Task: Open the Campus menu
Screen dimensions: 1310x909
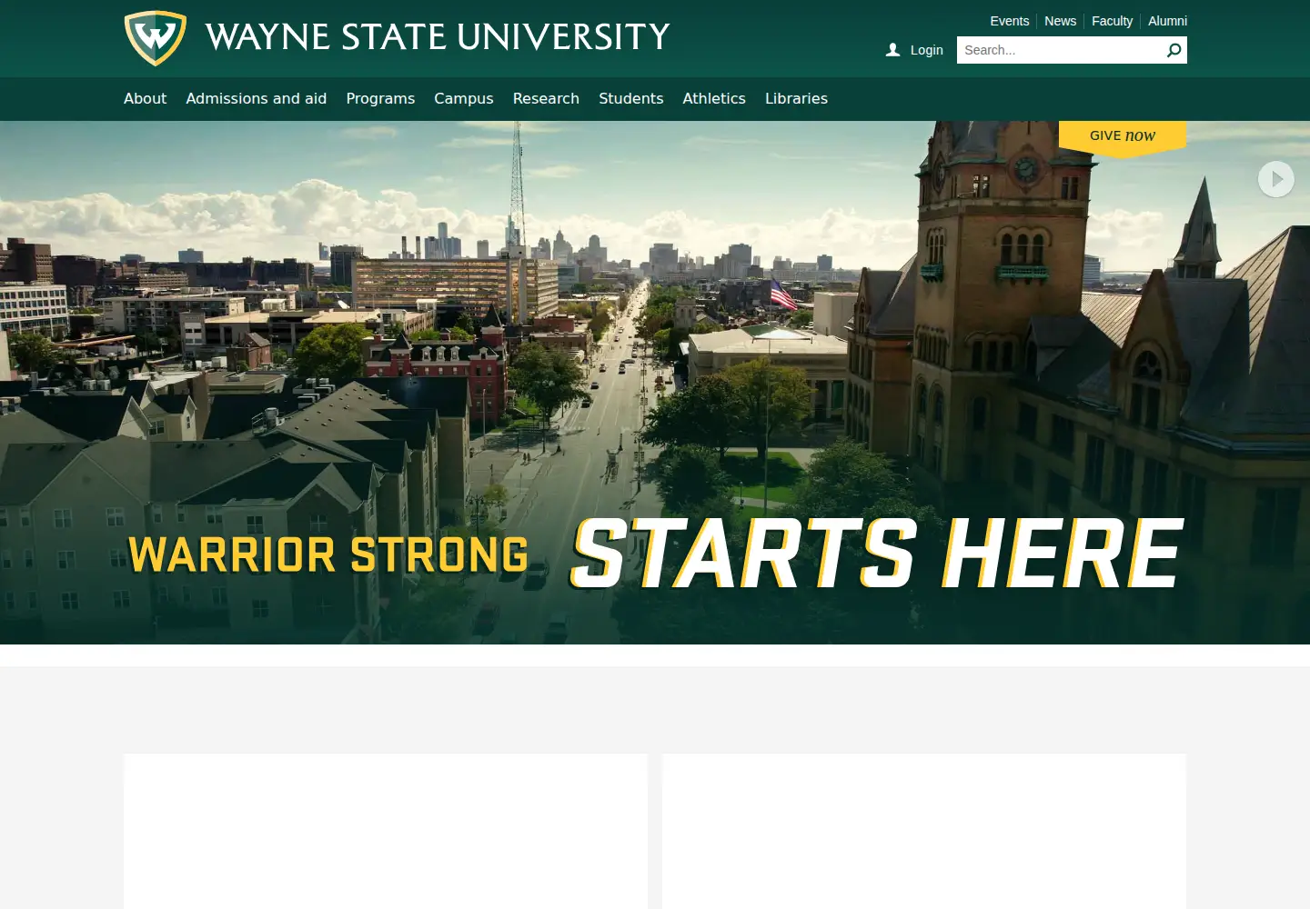Action: point(463,98)
